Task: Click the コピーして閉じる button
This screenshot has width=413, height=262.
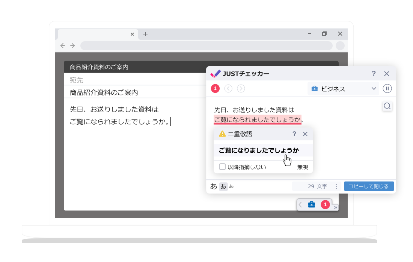Action: 369,186
